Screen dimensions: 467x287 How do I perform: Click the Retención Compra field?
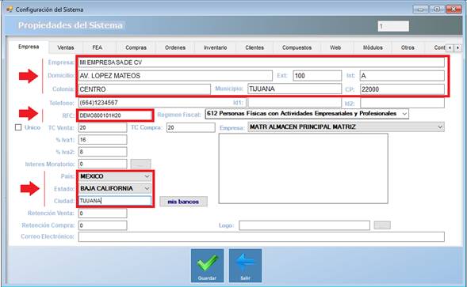click(102, 225)
